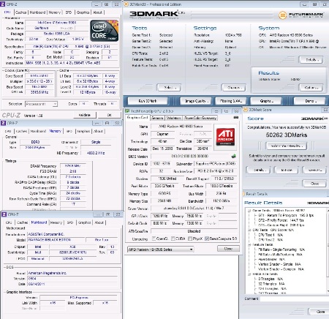
Task: Click the Save As... button in Score window
Action: (x=314, y=170)
